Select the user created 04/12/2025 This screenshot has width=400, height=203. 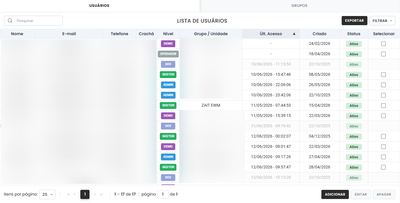(383, 136)
